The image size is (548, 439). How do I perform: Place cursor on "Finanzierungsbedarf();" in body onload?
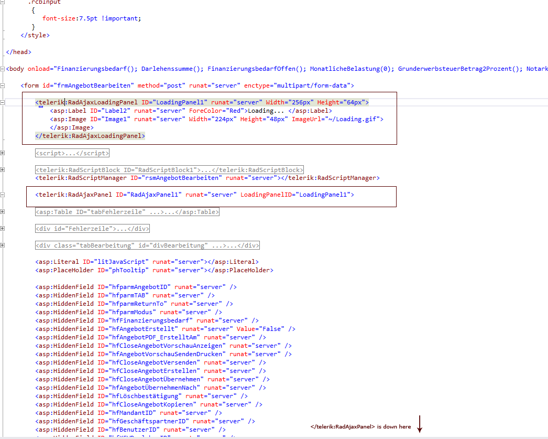(97, 69)
